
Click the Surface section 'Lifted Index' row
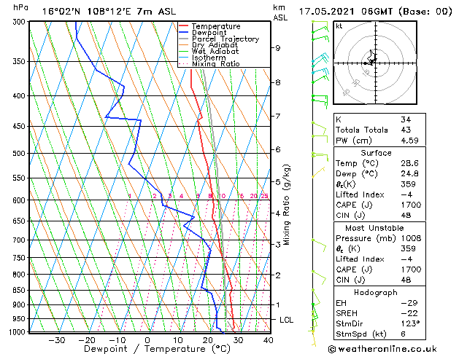379,194
